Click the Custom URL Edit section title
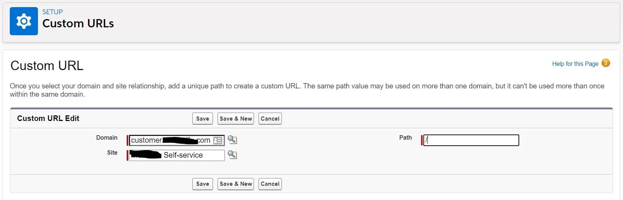Screen dimensions: 623x200 click(48, 118)
